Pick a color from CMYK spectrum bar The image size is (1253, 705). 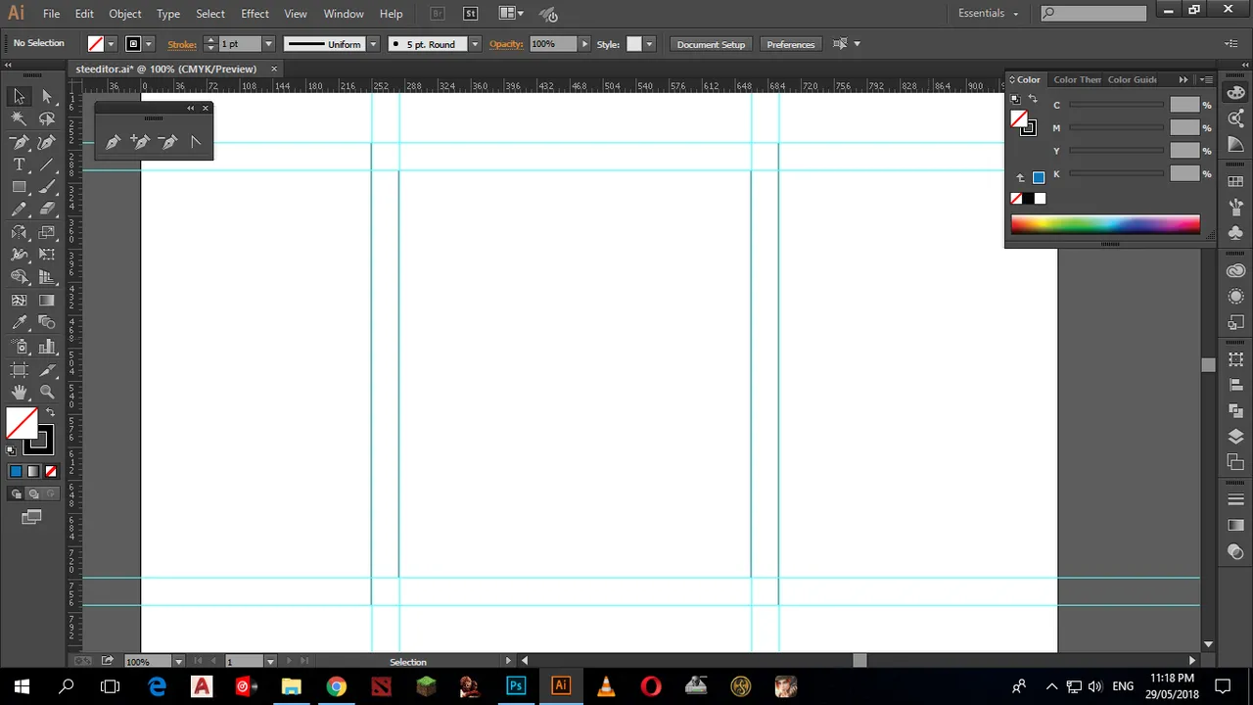(1105, 224)
